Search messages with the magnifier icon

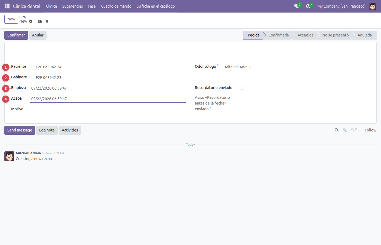(337, 130)
